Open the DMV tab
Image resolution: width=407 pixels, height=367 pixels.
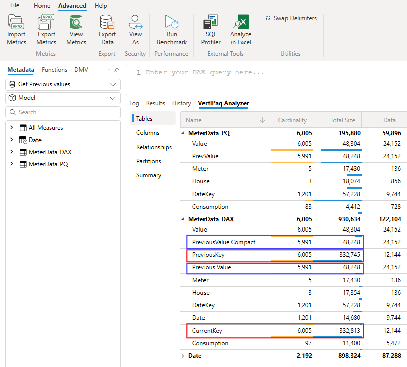81,70
